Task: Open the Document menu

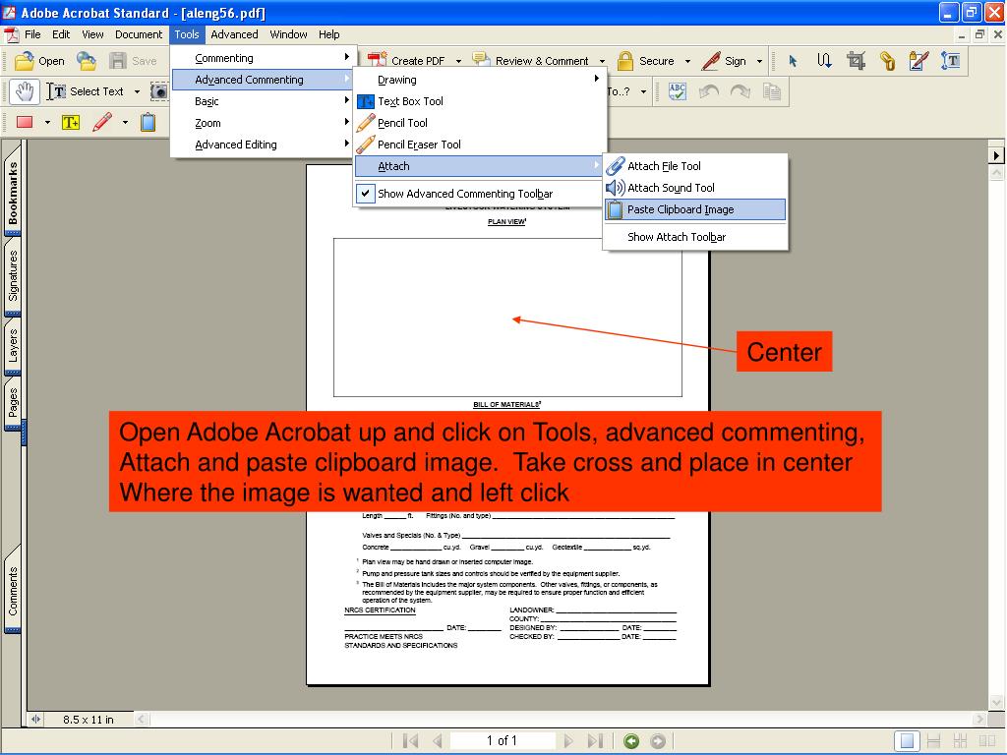Action: click(x=139, y=34)
